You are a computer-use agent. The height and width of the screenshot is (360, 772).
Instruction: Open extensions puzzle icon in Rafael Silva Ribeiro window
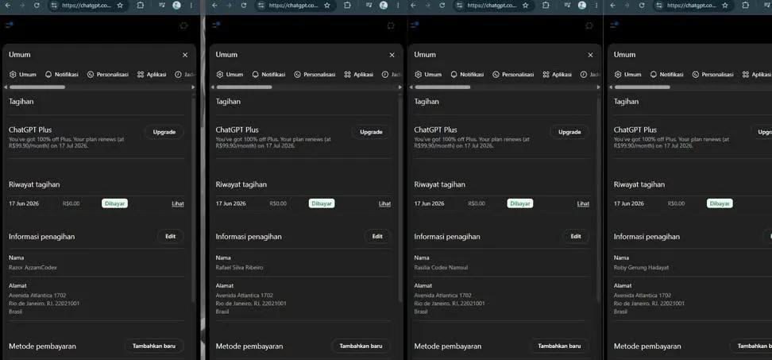click(x=347, y=6)
